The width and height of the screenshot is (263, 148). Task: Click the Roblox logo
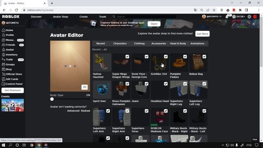click(11, 16)
